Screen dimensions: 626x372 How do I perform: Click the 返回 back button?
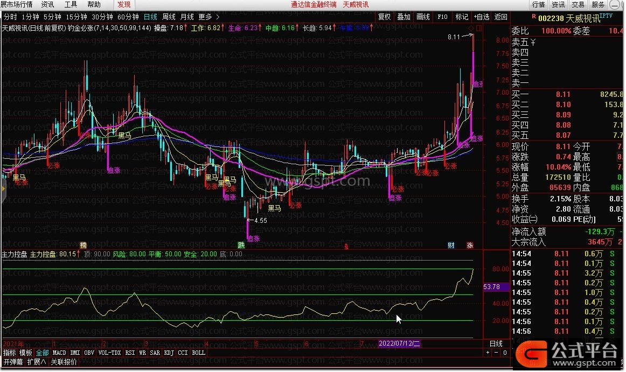500,17
